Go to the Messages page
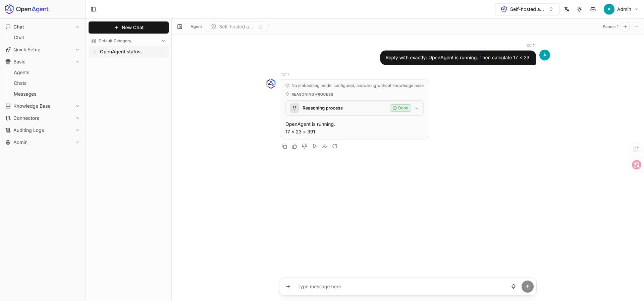The height and width of the screenshot is (301, 644). (25, 94)
